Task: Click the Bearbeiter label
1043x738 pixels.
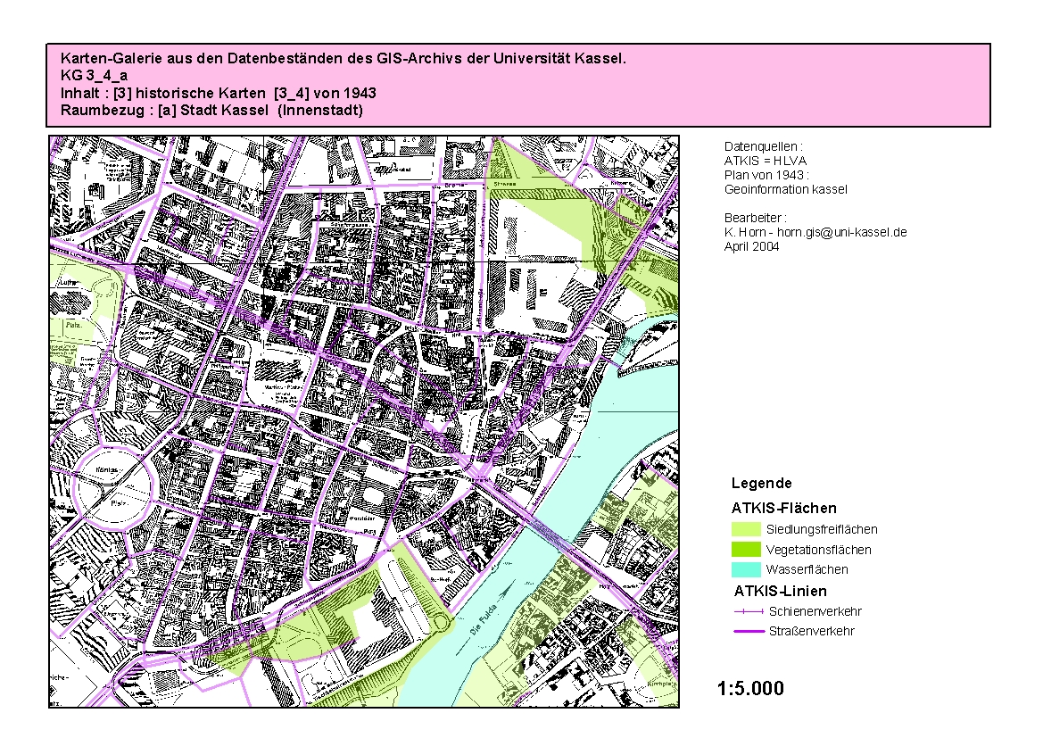Action: pos(755,217)
